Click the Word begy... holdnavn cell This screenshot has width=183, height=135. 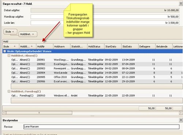click(x=61, y=60)
